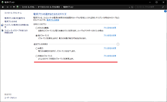Open 電源プランの詳細 link
Viewport: 167px width, 102px height.
53,20
